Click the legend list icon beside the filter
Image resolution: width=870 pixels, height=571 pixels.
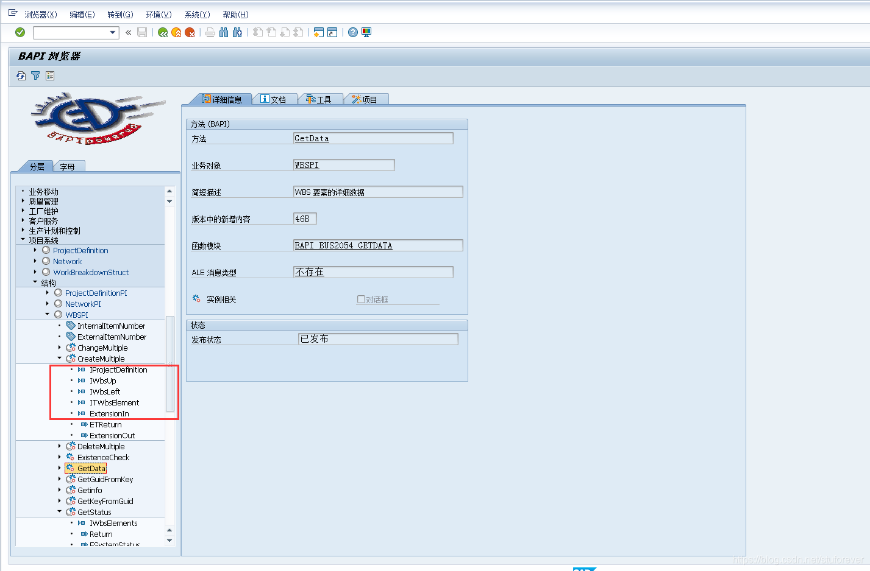click(50, 75)
